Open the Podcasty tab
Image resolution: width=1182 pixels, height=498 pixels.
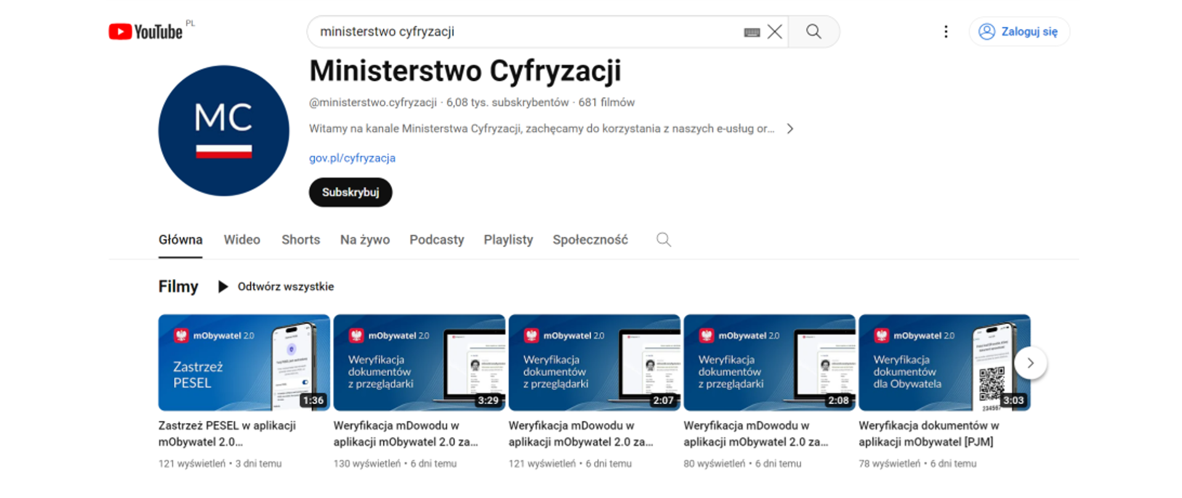click(x=436, y=240)
